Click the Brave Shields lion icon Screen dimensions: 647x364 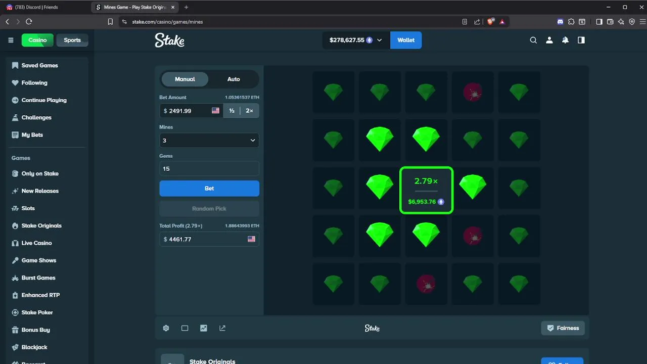click(x=490, y=22)
